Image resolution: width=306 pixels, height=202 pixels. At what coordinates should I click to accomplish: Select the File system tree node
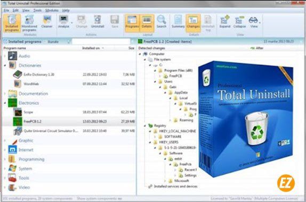click(x=162, y=60)
